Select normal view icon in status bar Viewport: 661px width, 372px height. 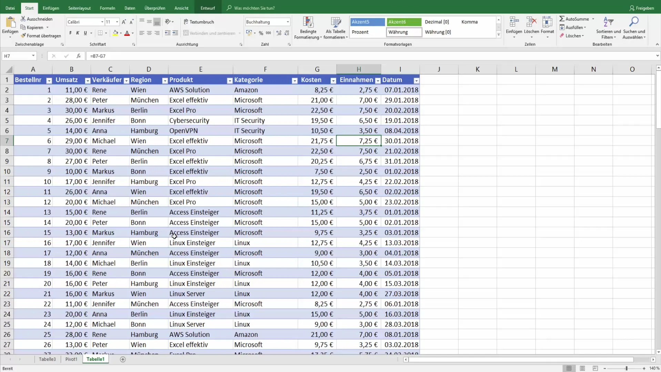click(x=569, y=368)
